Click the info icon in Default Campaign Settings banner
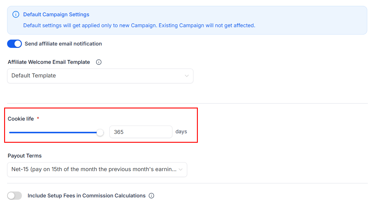The image size is (372, 211). tap(16, 14)
